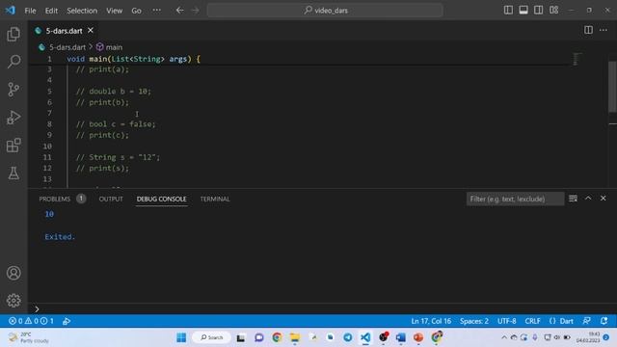
Task: Click the main symbol breadcrumb
Action: pyautogui.click(x=114, y=47)
